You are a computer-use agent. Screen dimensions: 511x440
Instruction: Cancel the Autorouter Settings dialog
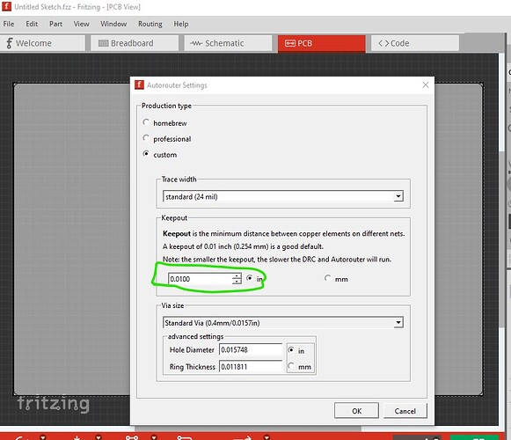click(x=405, y=411)
